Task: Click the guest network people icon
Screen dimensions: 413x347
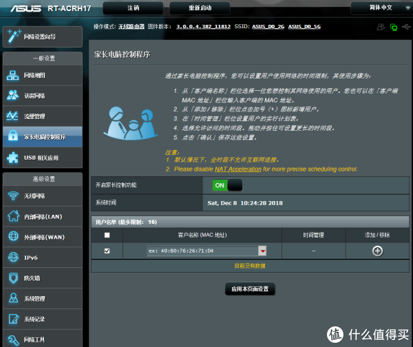Action: coord(12,96)
